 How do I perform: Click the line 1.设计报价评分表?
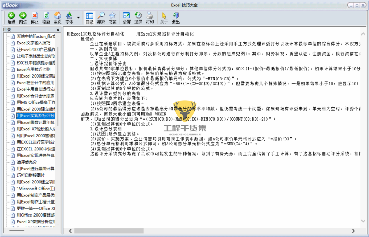pyautogui.click(x=108, y=64)
